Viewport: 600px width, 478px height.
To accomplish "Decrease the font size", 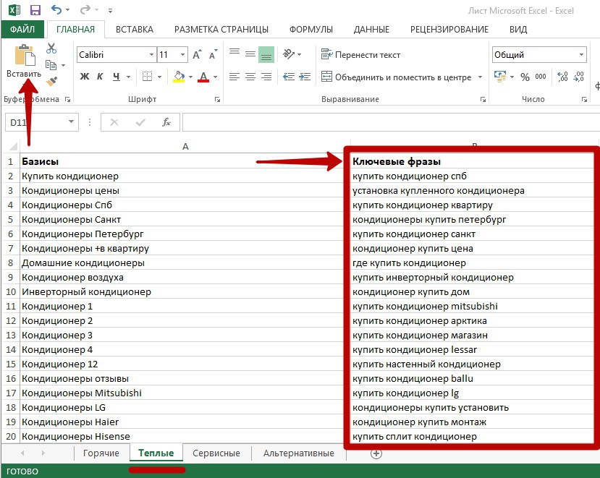I will (213, 55).
